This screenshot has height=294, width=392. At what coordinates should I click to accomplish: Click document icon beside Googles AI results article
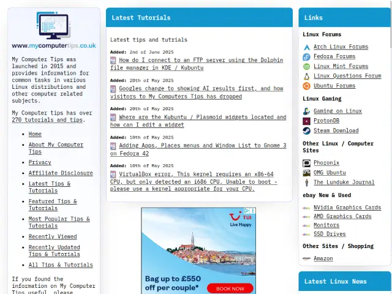click(113, 89)
